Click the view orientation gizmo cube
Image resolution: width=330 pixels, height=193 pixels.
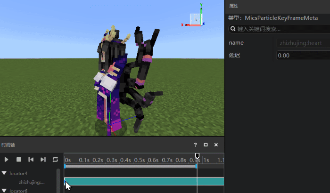195,19
